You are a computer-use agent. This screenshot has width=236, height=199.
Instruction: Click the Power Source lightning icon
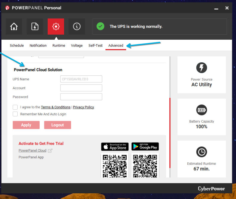(x=201, y=68)
